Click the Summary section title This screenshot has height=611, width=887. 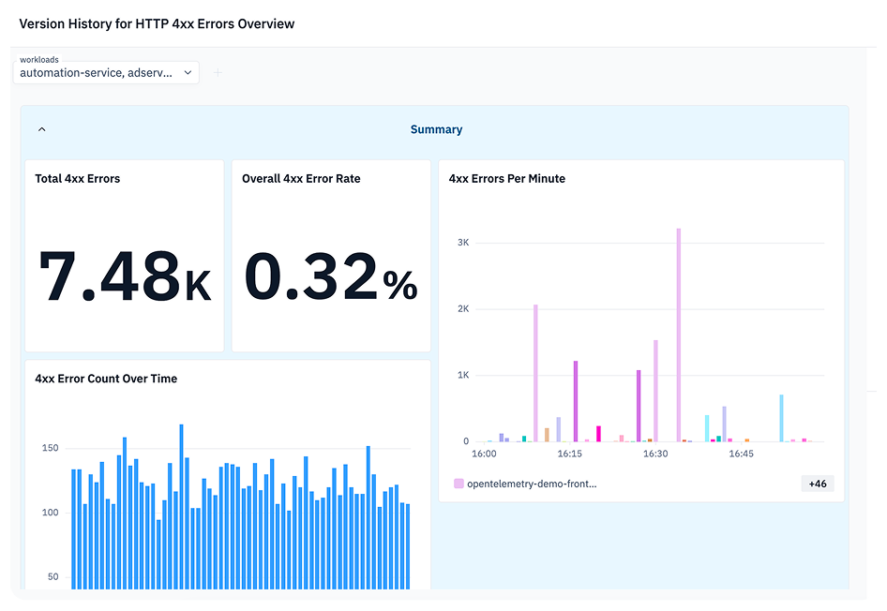pyautogui.click(x=436, y=129)
